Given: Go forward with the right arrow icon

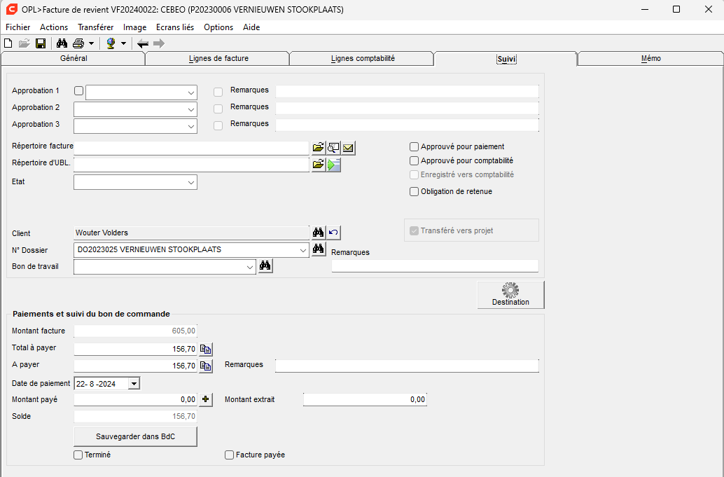Looking at the screenshot, I should pos(159,43).
